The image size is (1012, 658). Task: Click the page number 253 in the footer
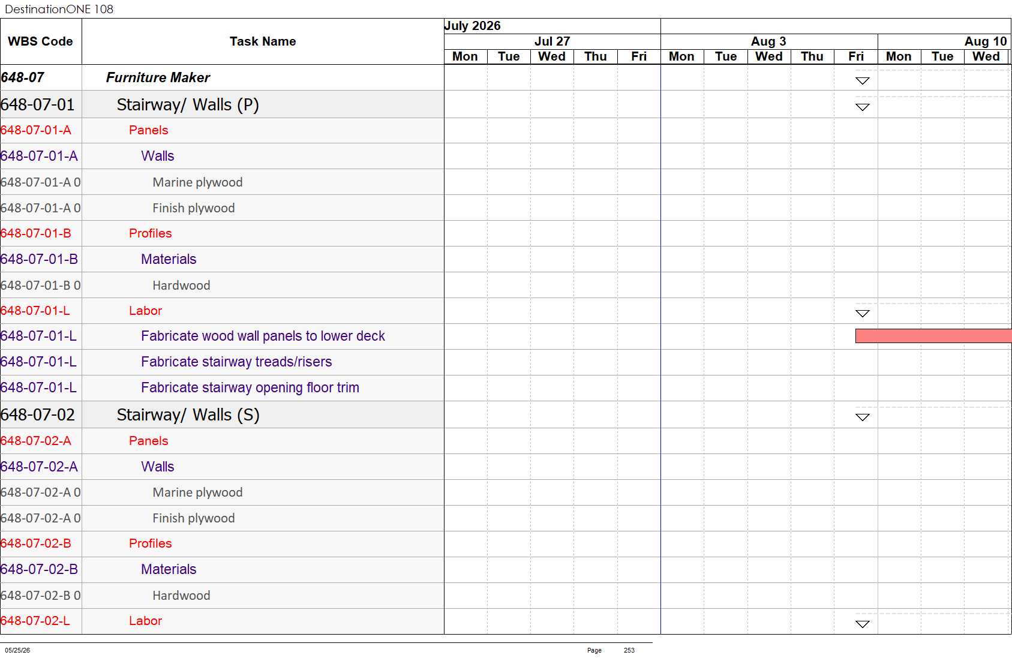pyautogui.click(x=629, y=650)
